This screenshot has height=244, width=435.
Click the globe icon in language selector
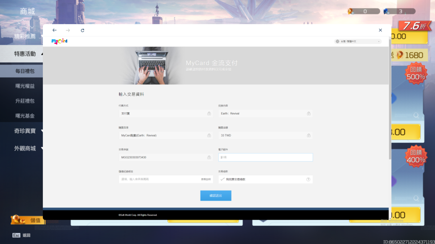pos(337,41)
